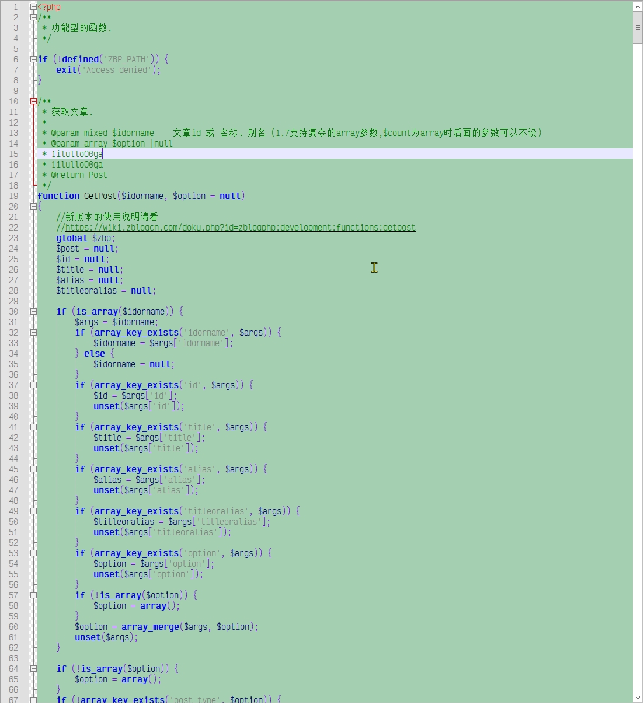
Task: Click the scrollbar up arrow
Action: click(x=638, y=6)
